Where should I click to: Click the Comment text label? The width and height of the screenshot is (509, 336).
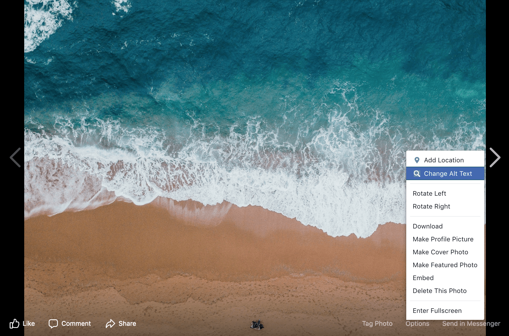coord(76,324)
